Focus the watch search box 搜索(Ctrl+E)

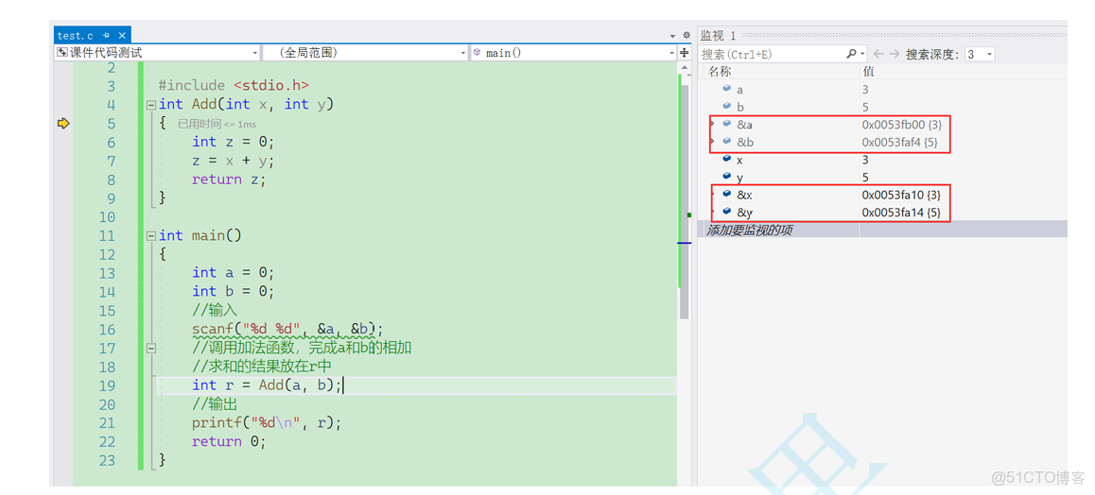773,54
